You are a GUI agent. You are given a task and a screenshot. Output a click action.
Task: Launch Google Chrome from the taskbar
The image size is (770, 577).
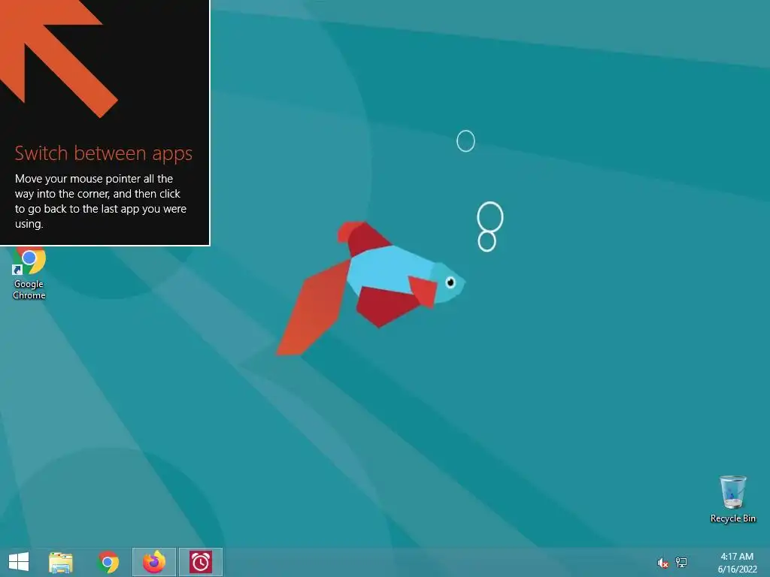click(x=108, y=562)
